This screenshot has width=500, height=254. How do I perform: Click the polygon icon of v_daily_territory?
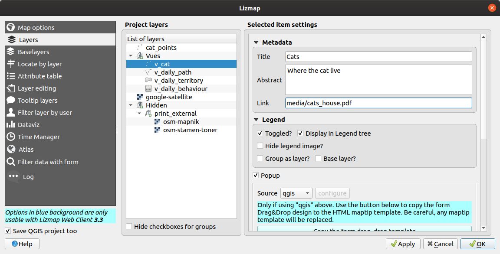tap(148, 80)
